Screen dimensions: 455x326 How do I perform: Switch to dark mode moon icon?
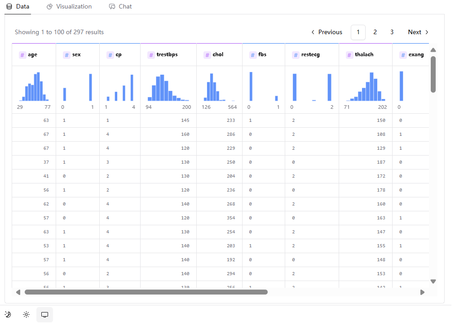[x=8, y=315]
